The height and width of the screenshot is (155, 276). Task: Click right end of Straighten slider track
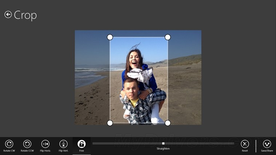tap(233, 143)
